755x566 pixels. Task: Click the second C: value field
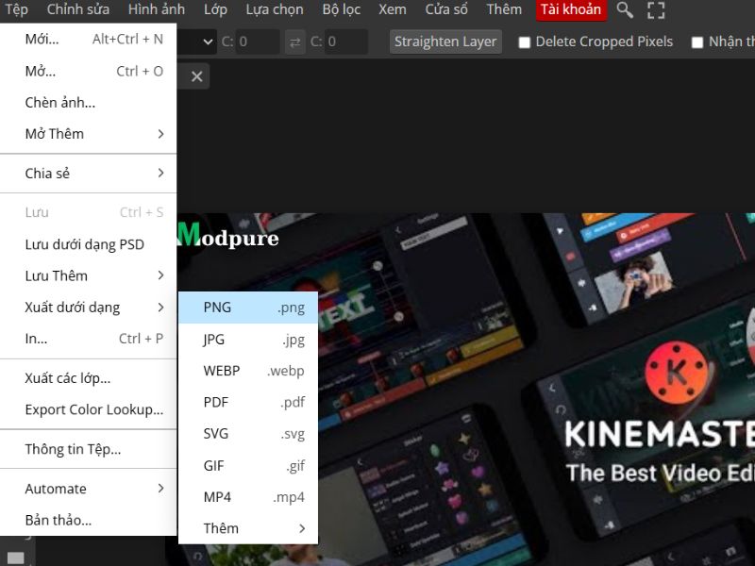pyautogui.click(x=346, y=42)
